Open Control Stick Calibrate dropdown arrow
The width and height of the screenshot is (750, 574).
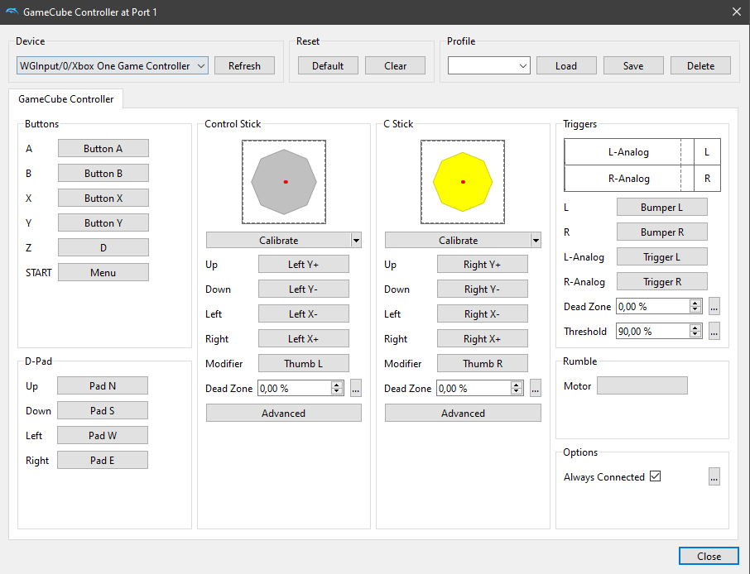[356, 241]
